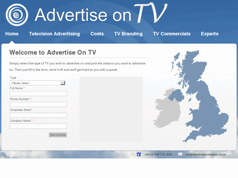This screenshot has height=178, width=238.
Task: Click the envelope email icon in footer
Action: click(x=180, y=154)
